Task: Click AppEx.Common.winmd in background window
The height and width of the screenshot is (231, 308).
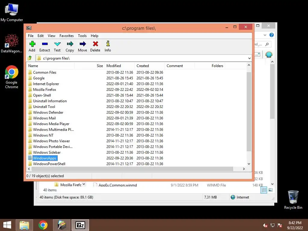Action: pos(118,185)
